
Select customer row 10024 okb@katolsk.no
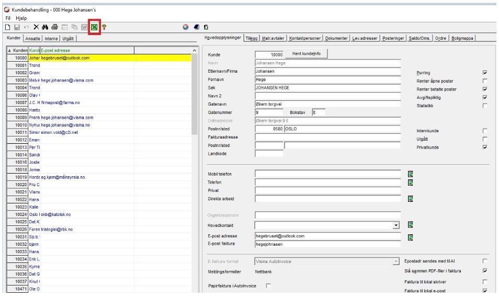click(x=99, y=214)
